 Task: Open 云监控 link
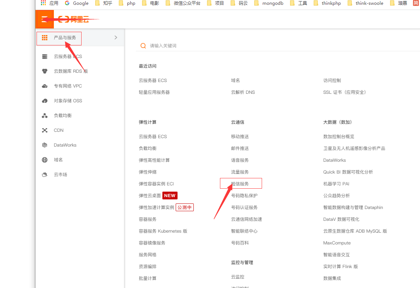238,277
